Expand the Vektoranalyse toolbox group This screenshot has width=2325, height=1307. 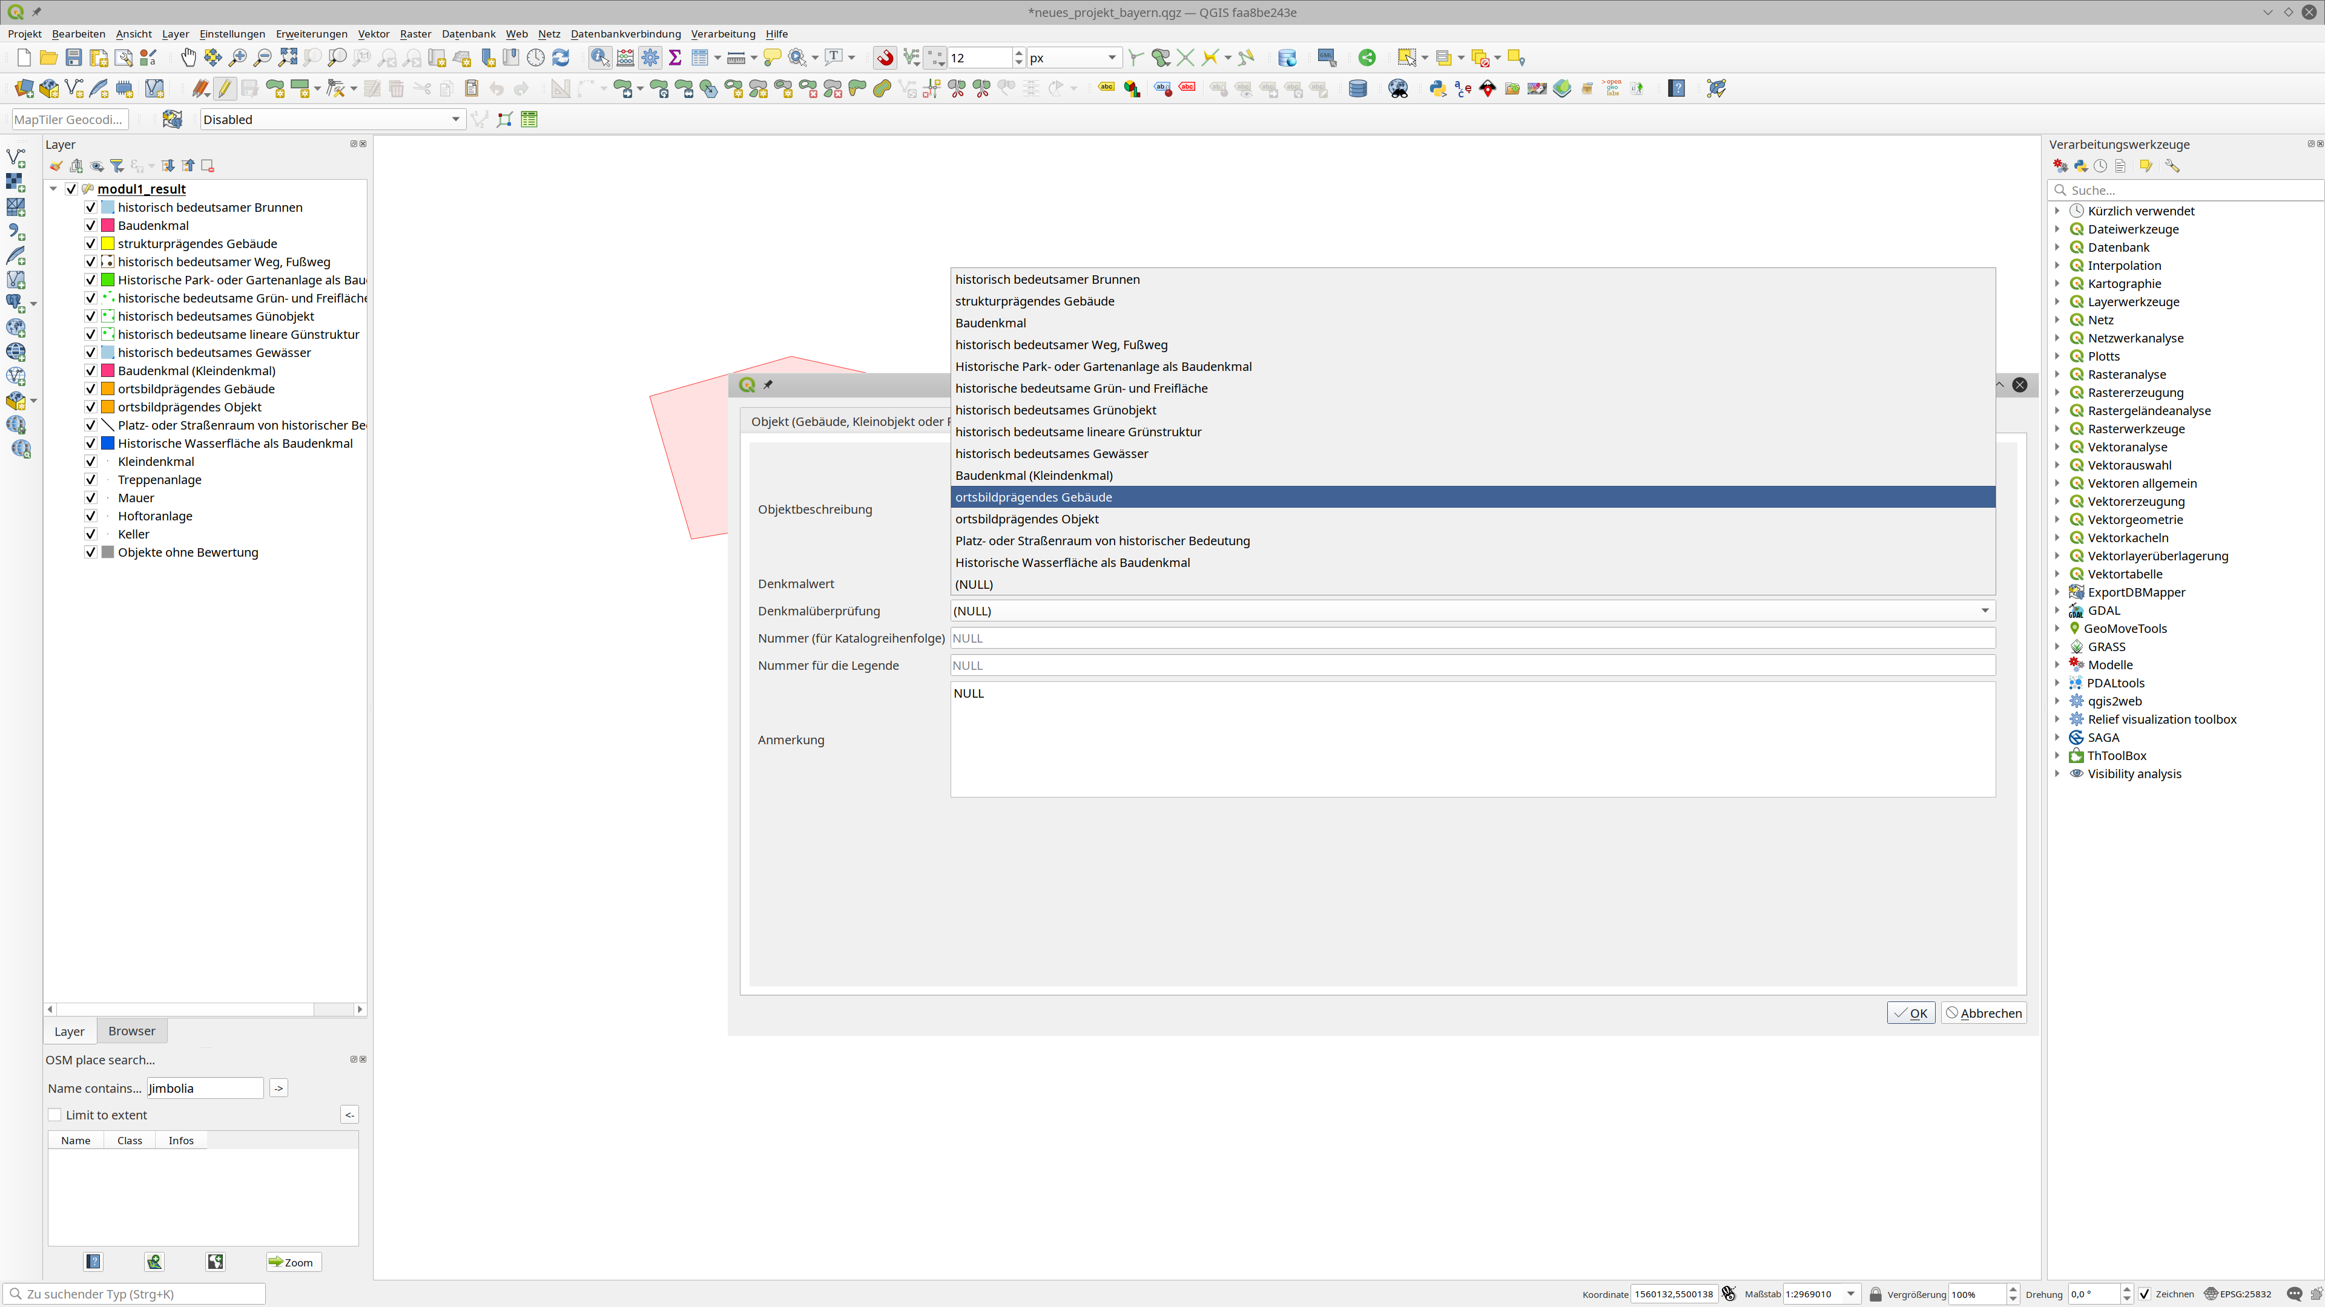[x=2057, y=447]
